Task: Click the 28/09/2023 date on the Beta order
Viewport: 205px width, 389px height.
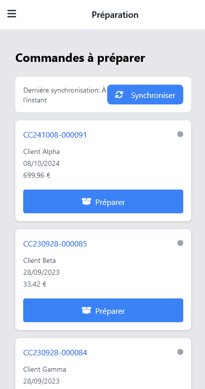Action: pyautogui.click(x=41, y=272)
